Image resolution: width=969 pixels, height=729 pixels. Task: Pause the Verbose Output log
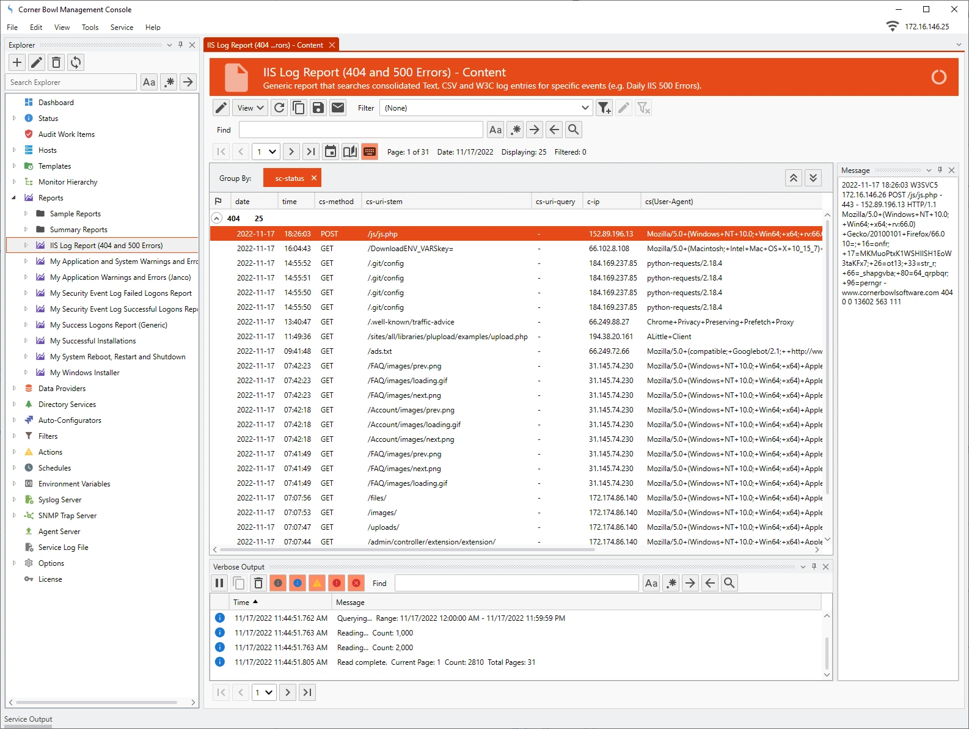[x=219, y=584]
